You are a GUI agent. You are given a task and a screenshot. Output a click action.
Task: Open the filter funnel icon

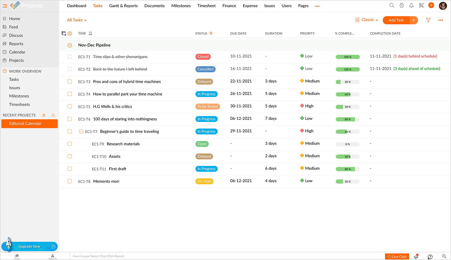click(x=428, y=20)
